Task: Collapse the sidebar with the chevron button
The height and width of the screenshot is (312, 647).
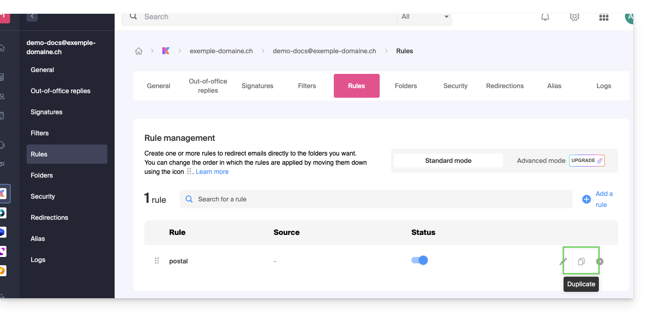Action: [32, 17]
